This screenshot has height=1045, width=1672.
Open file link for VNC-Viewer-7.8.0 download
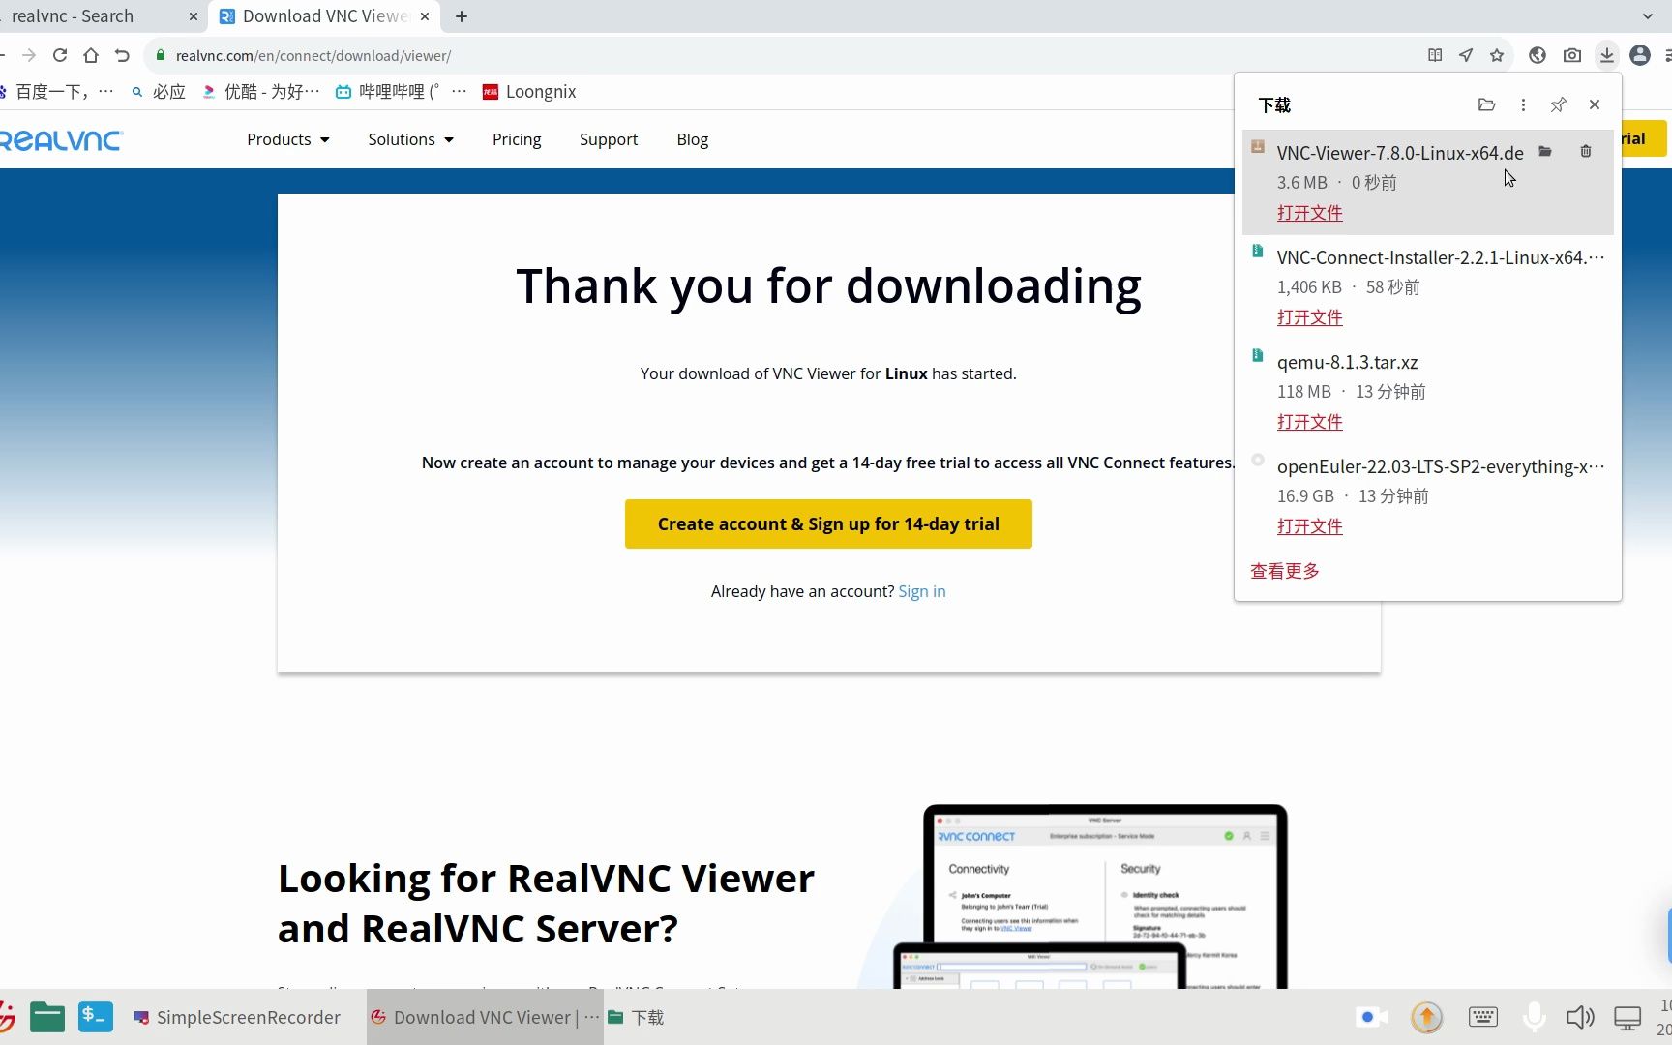1310,213
